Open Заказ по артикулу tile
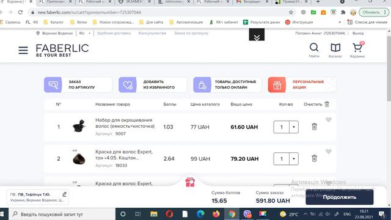Viewport: 391px width, 220px height. click(78, 85)
